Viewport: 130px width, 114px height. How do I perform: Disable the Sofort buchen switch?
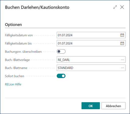point(61,76)
